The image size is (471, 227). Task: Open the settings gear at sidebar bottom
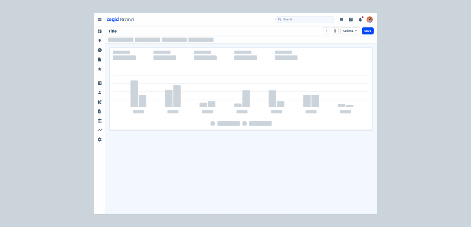(99, 139)
